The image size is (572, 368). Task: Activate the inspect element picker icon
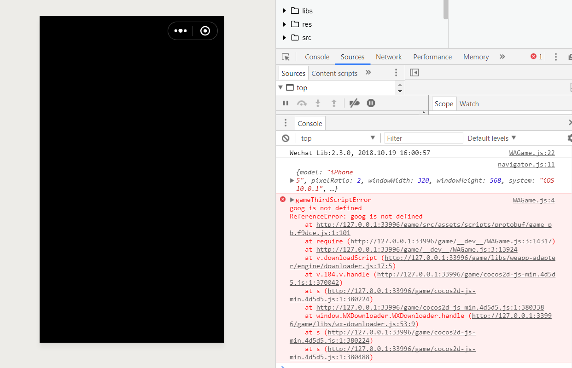(x=286, y=57)
